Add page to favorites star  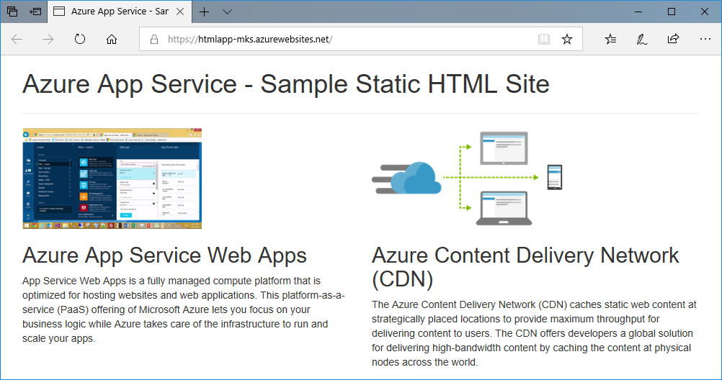point(567,39)
